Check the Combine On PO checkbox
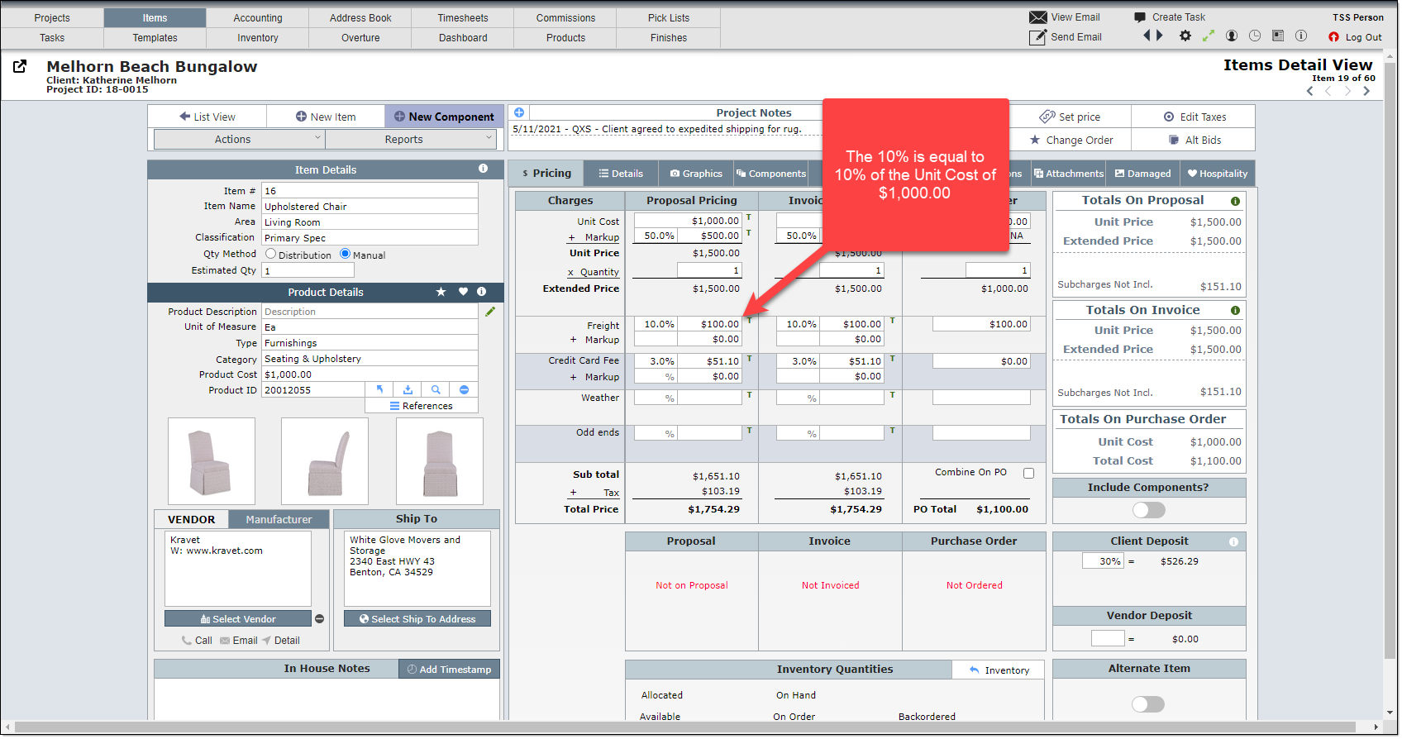This screenshot has width=1402, height=739. (x=1029, y=474)
